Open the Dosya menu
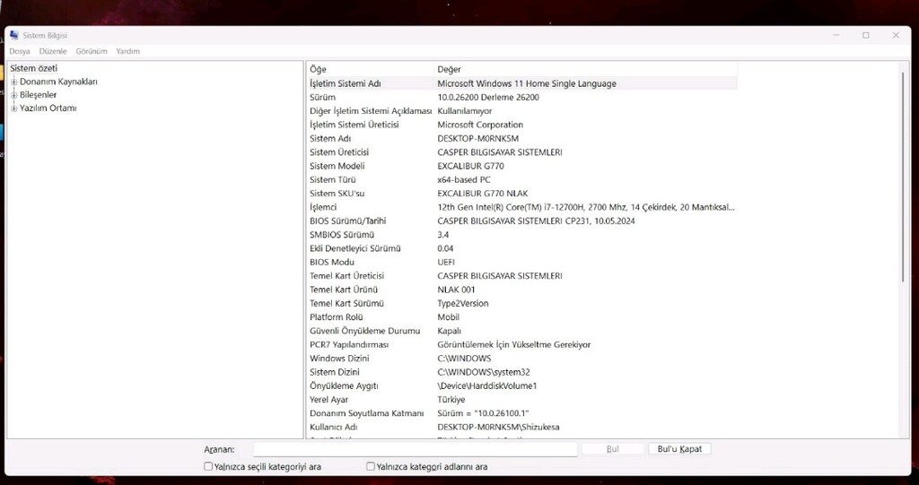919x485 pixels. tap(20, 51)
